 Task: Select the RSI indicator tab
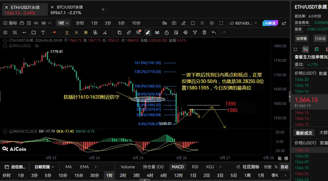[195, 167]
